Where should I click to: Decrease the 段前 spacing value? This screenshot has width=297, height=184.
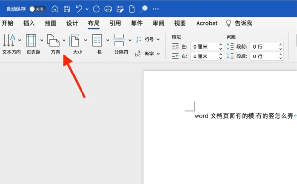[280, 49]
